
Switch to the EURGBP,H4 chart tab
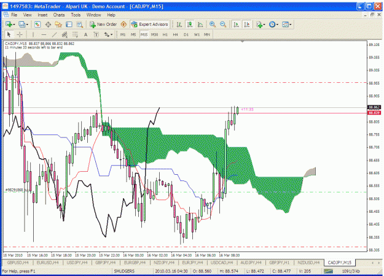click(135, 263)
